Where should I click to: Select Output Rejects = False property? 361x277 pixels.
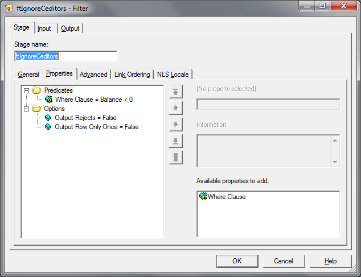(x=85, y=118)
